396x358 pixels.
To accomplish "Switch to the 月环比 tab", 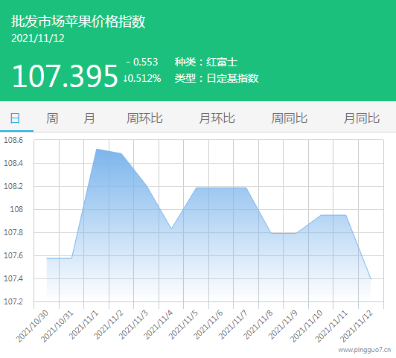I will (217, 118).
